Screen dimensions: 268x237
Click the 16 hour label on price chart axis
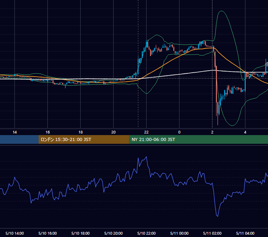tap(48, 132)
